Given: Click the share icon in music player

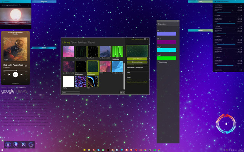Looking at the screenshot, I should pos(26,79).
